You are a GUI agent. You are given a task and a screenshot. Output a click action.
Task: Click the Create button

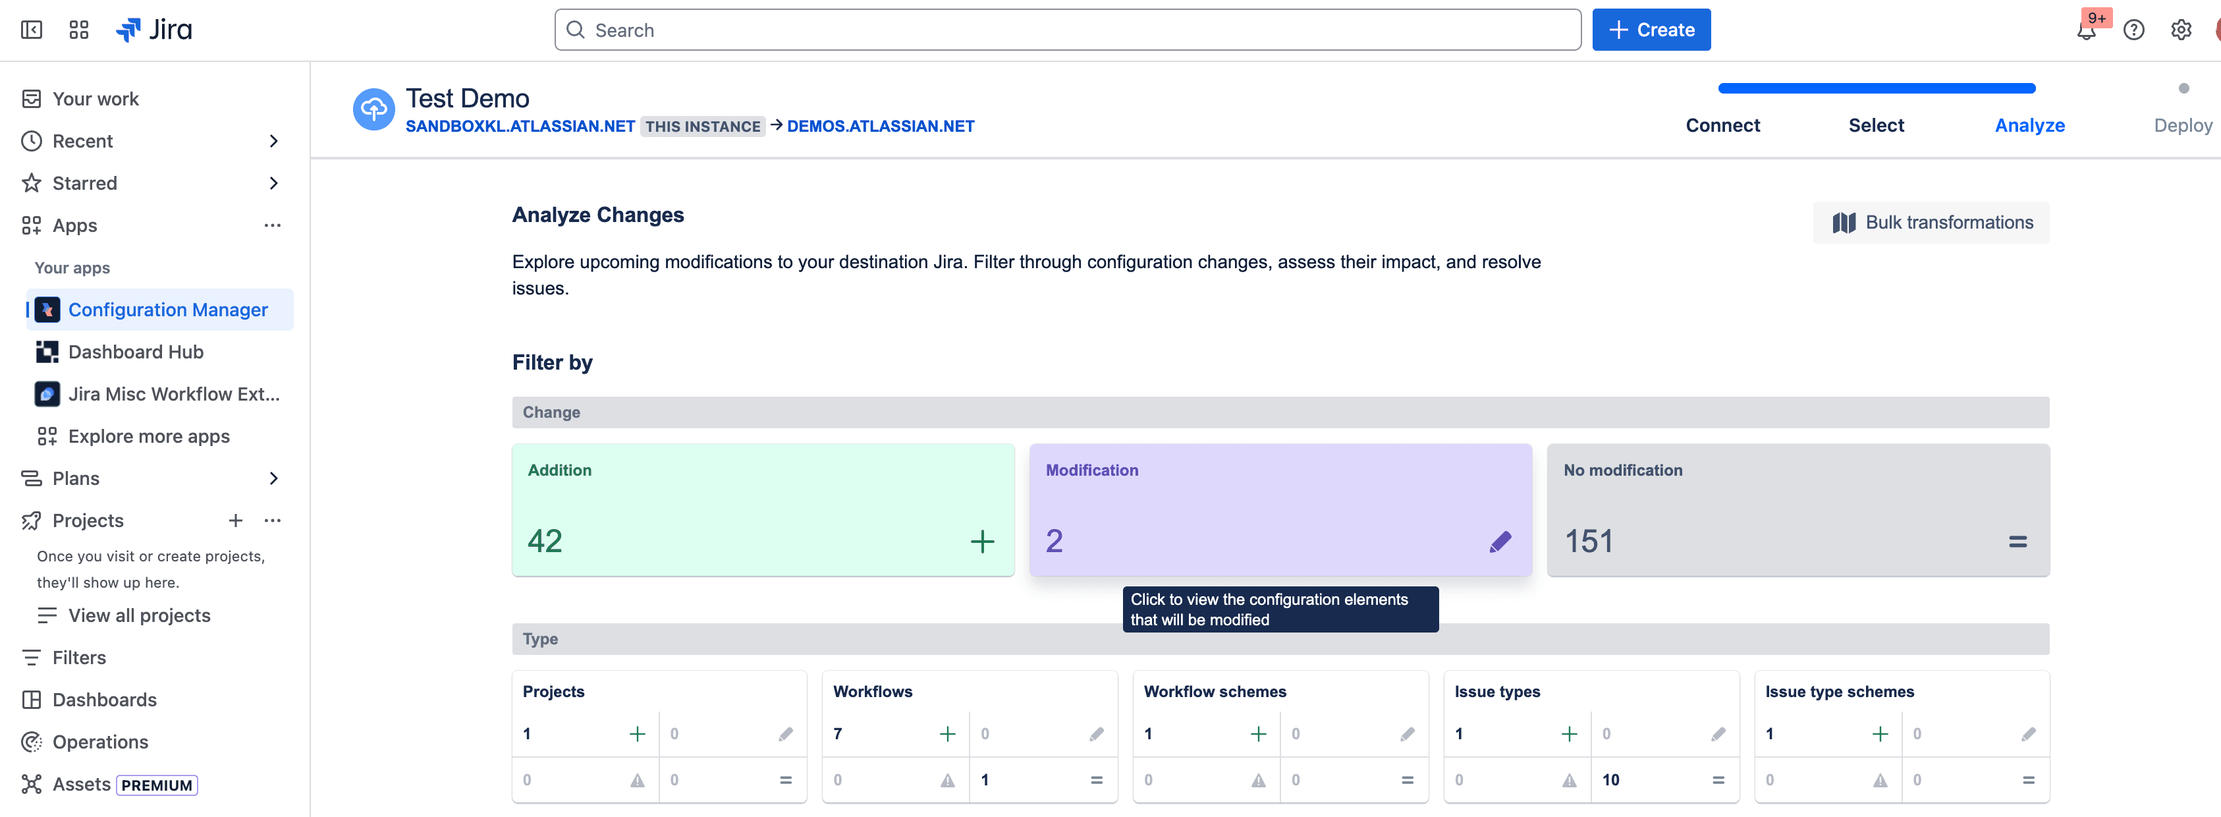[x=1651, y=30]
